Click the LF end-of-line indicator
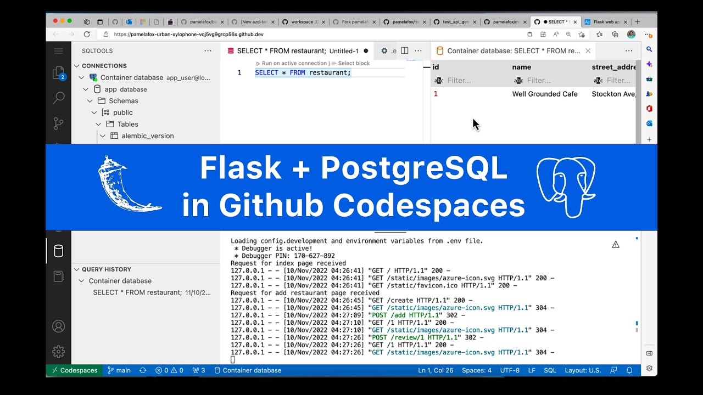This screenshot has width=703, height=395. pyautogui.click(x=532, y=370)
